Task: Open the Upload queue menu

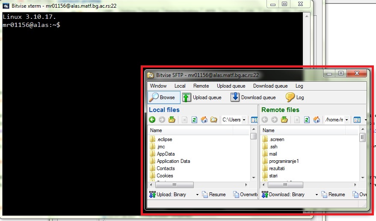Action: point(231,86)
